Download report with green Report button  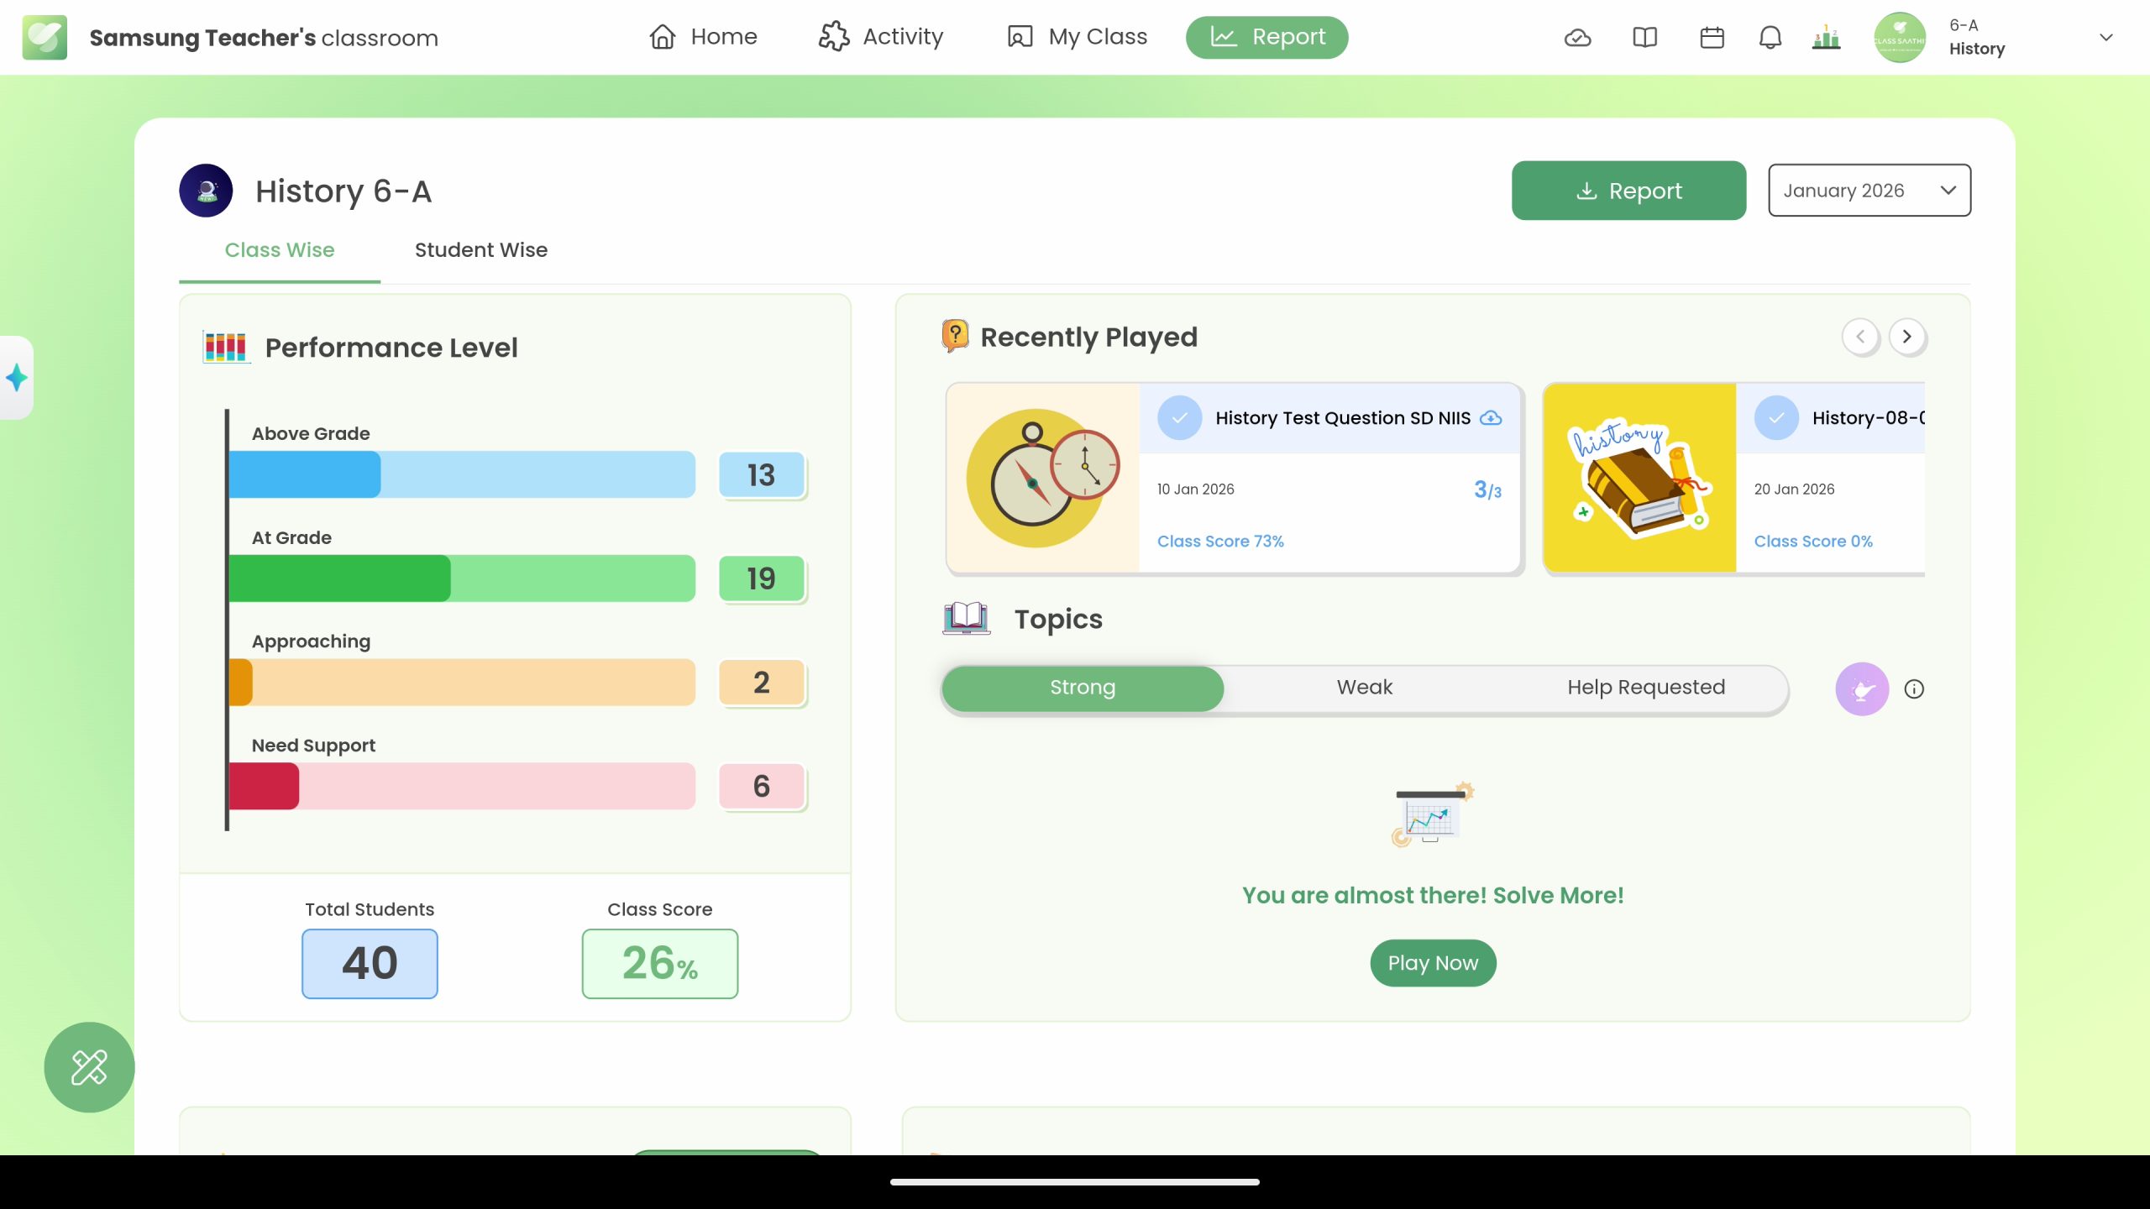tap(1628, 191)
